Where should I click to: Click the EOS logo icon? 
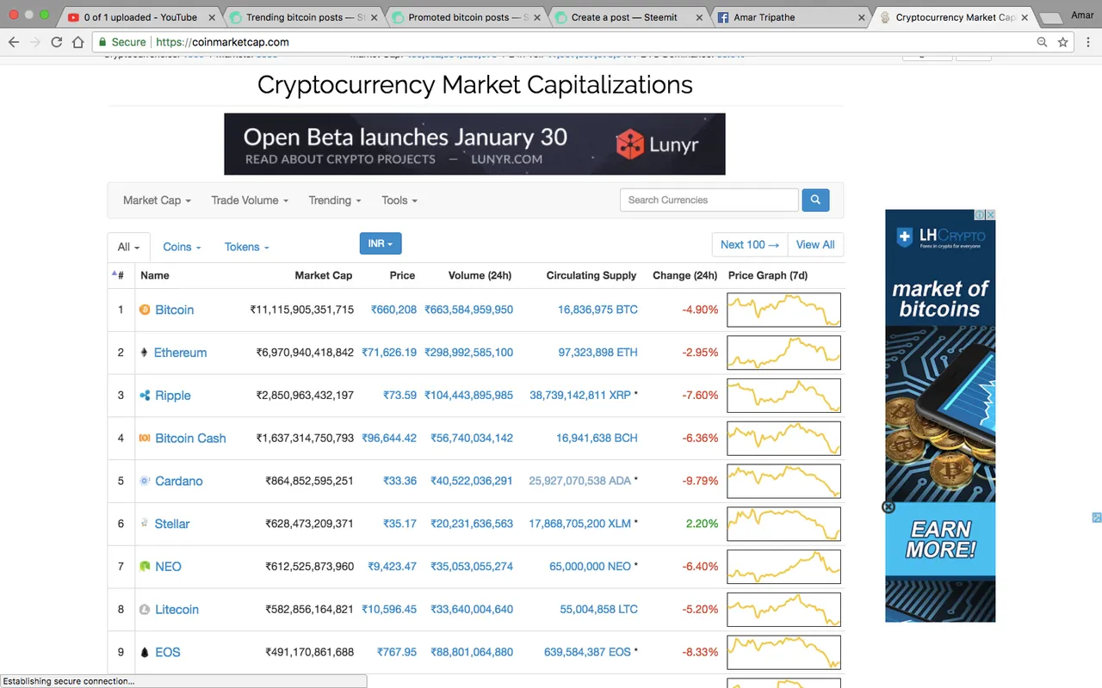[145, 652]
